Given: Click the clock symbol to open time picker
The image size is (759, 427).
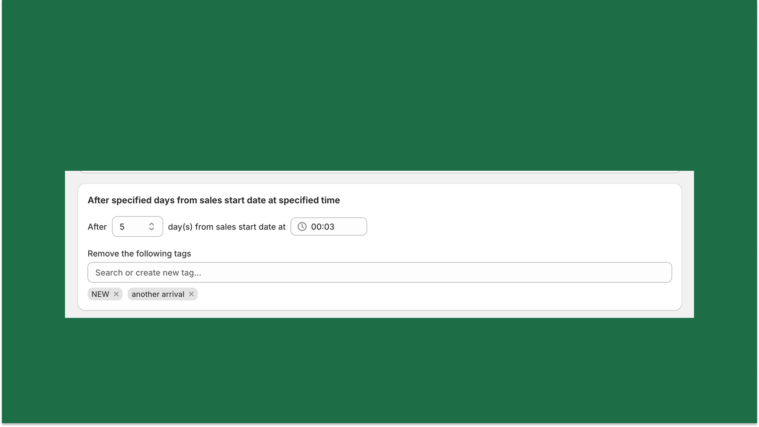Looking at the screenshot, I should [302, 226].
